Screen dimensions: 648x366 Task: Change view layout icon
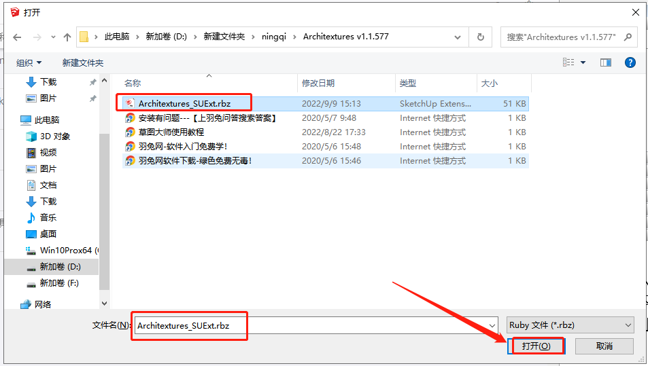(568, 62)
